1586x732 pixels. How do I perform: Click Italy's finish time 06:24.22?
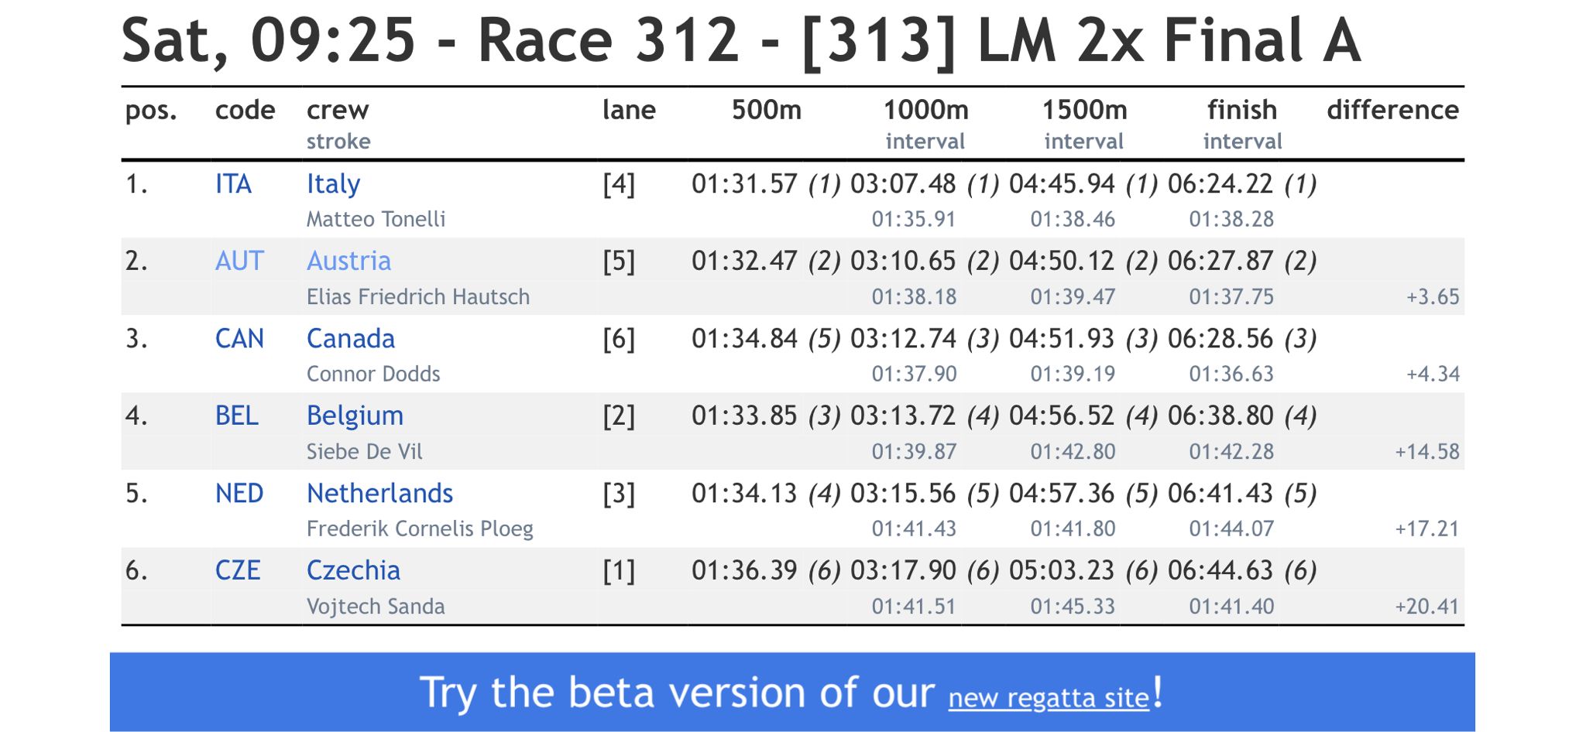coord(1220,184)
